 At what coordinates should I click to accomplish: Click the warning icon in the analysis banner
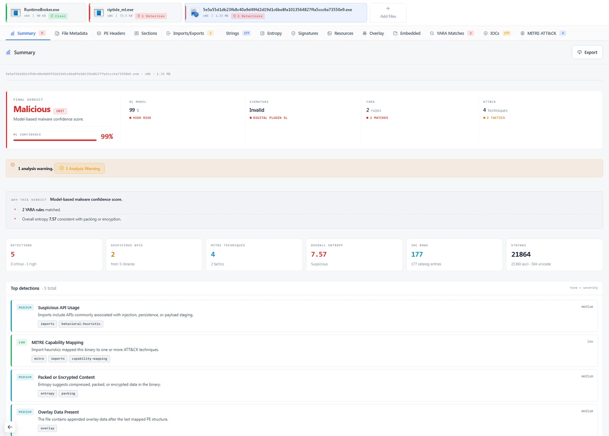click(13, 165)
